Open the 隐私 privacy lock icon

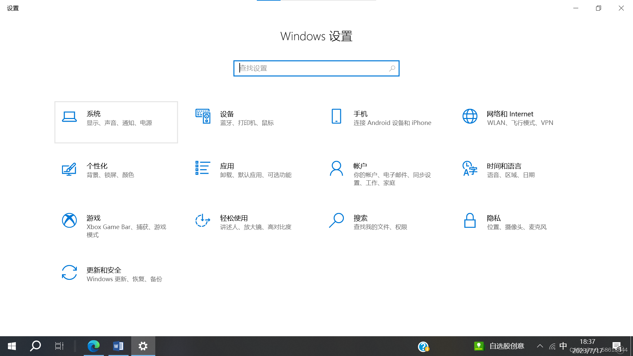(470, 220)
